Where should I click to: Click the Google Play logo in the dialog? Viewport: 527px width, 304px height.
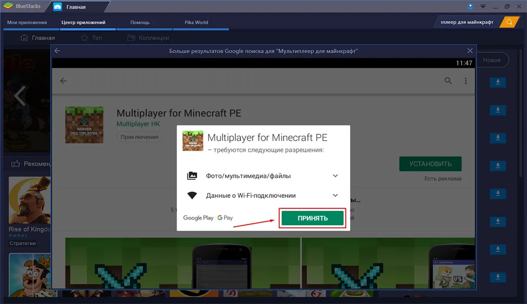[x=198, y=218]
